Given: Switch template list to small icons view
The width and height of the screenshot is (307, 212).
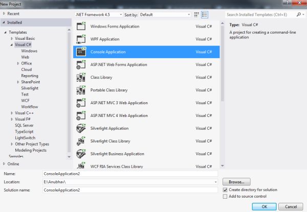Looking at the screenshot, I should pyautogui.click(x=196, y=15).
